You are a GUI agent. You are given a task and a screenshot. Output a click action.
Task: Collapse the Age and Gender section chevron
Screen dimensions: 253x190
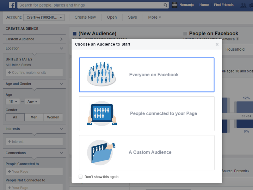[x=61, y=84]
